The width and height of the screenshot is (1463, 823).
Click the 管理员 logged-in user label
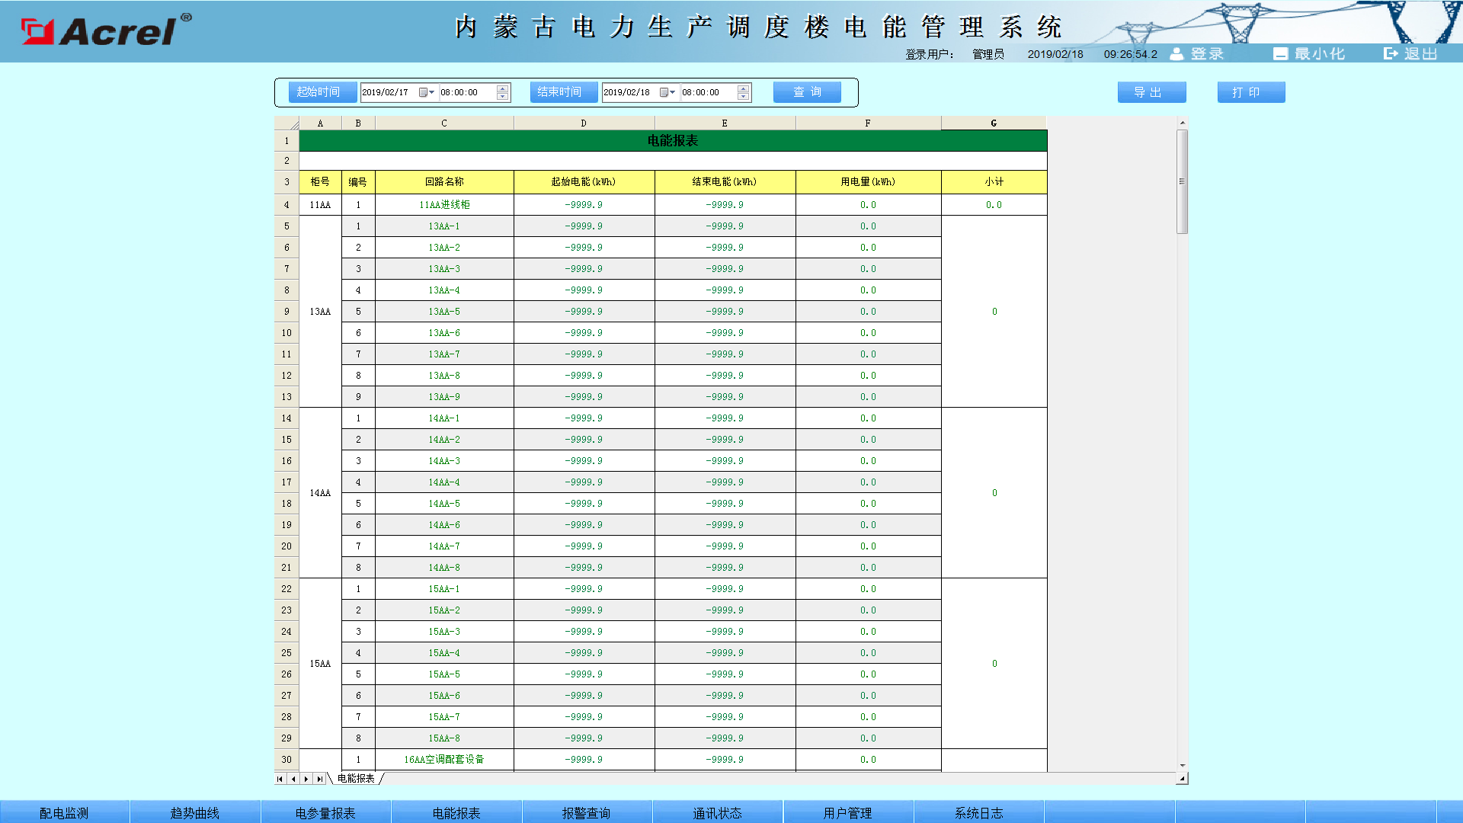988,54
